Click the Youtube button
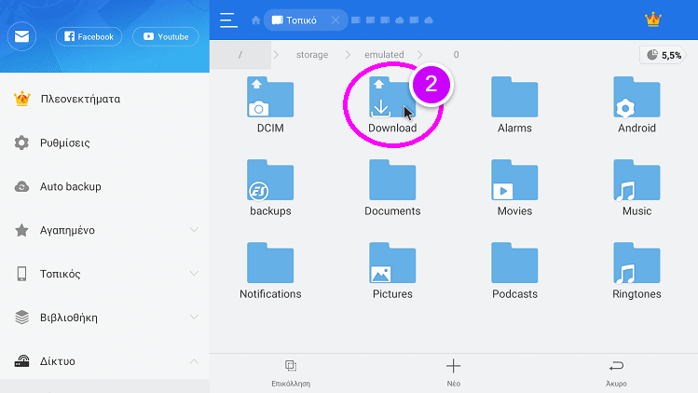This screenshot has height=393, width=698. pos(166,36)
